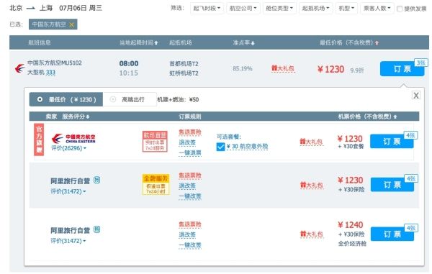Remove the 中国东方航空 selected filter tag

tap(71, 24)
